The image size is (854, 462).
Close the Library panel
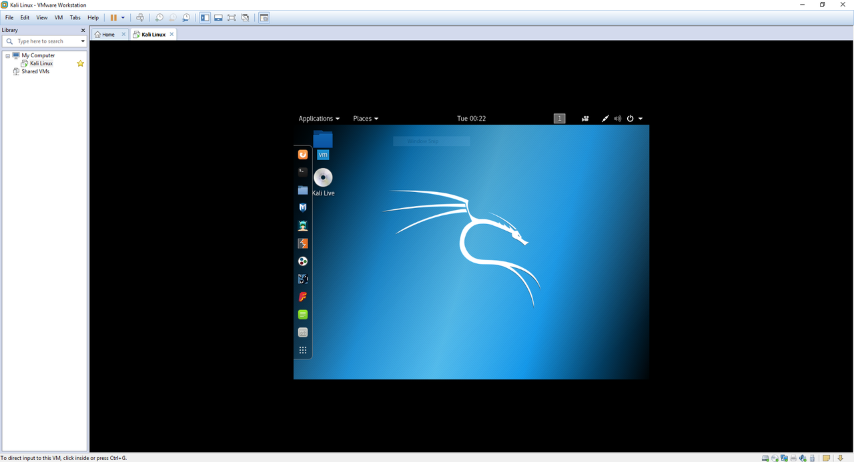83,30
